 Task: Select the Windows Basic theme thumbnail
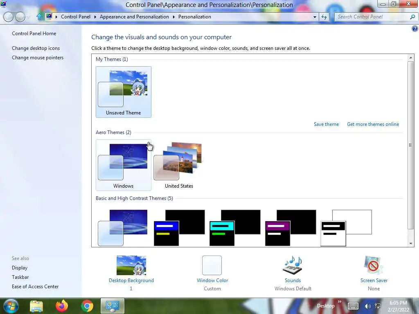pos(123,228)
